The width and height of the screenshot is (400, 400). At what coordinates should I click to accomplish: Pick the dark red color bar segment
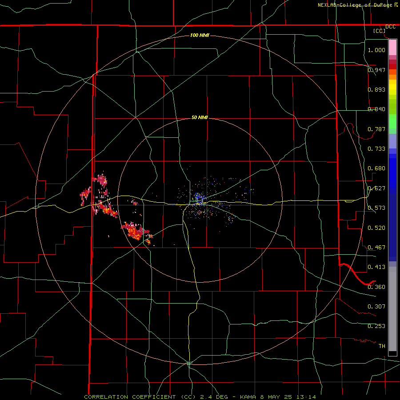tap(392, 66)
